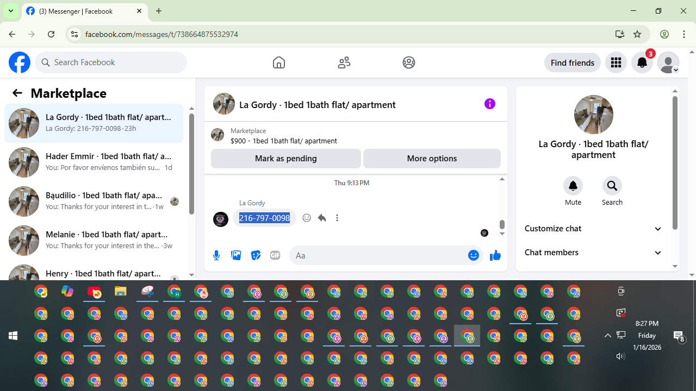Open conversation information purple icon
This screenshot has height=391, width=696.
(490, 104)
